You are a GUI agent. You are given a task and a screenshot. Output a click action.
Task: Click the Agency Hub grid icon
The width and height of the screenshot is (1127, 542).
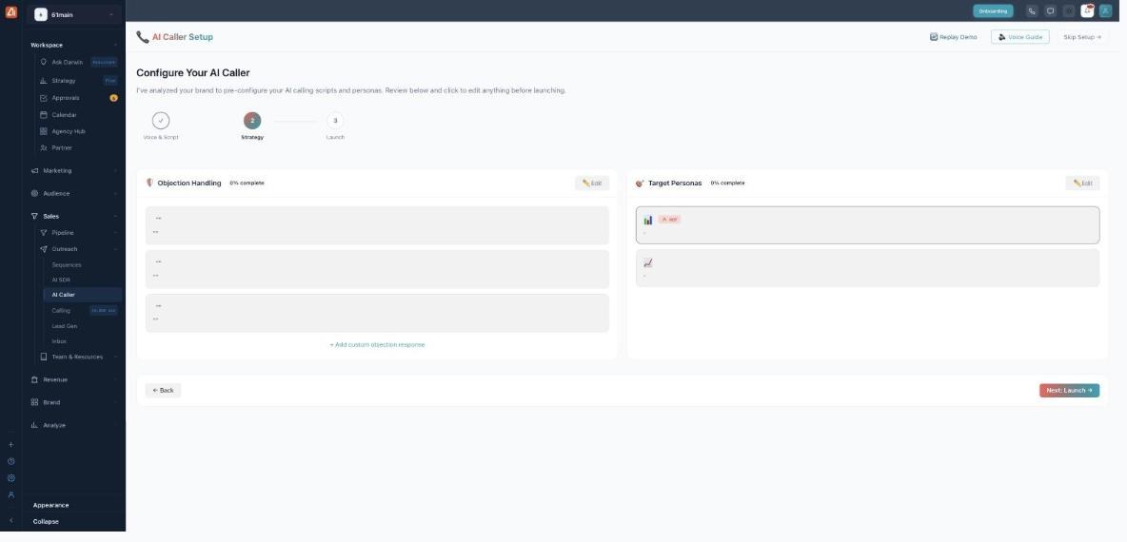[x=44, y=131]
